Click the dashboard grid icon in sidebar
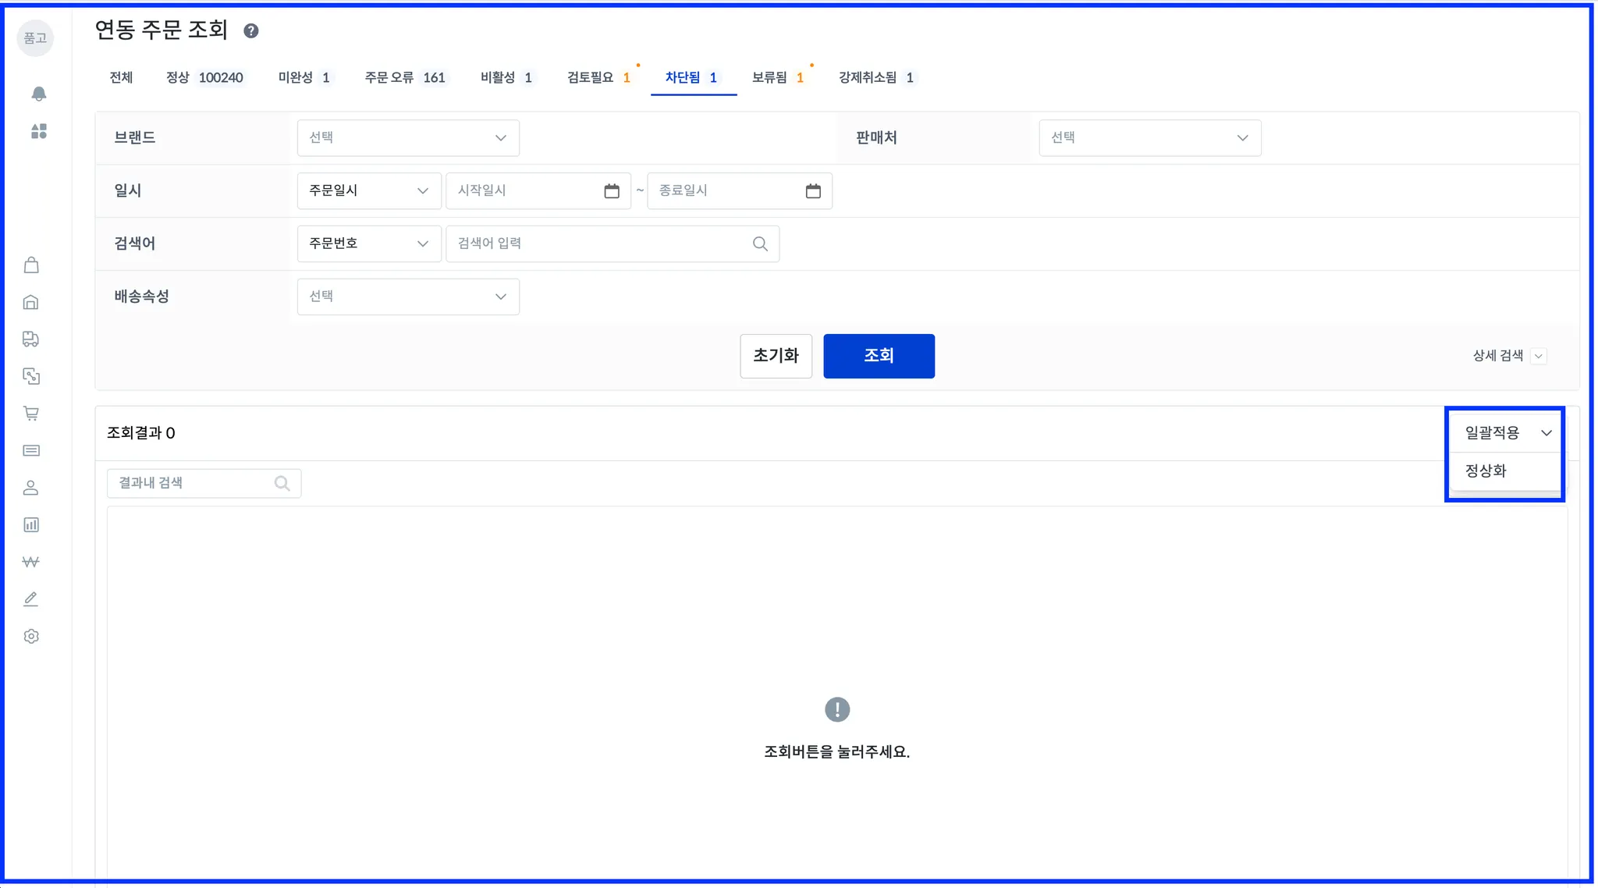 pos(38,131)
